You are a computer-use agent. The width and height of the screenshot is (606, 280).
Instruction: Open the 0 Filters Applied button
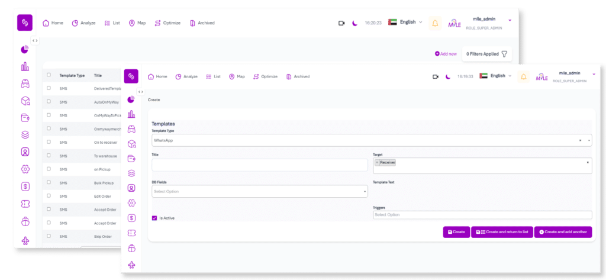487,54
